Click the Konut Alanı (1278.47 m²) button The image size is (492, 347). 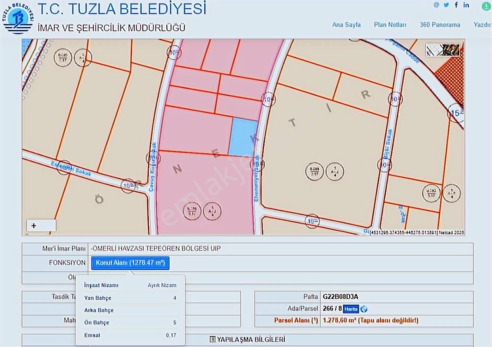click(x=129, y=263)
